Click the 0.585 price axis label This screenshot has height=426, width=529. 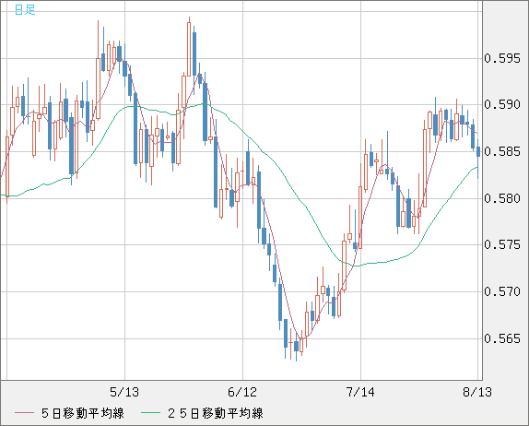[x=502, y=151]
